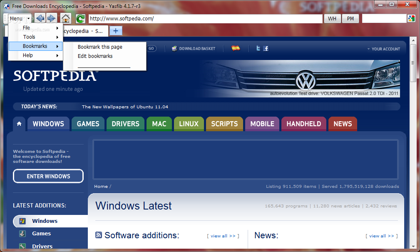Choose Edit bookmarks
420x252 pixels.
click(95, 56)
